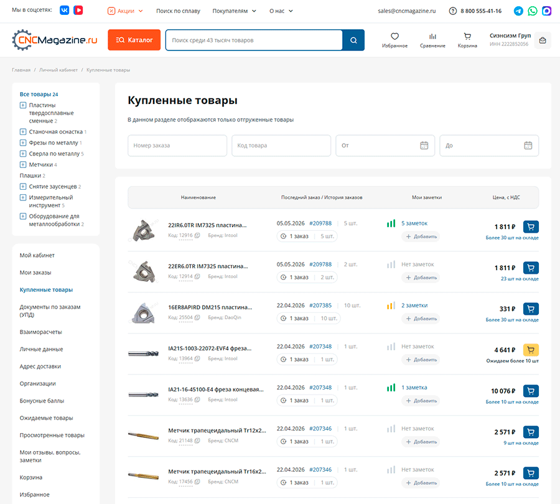Open the purple messenger icon in header

click(x=546, y=11)
